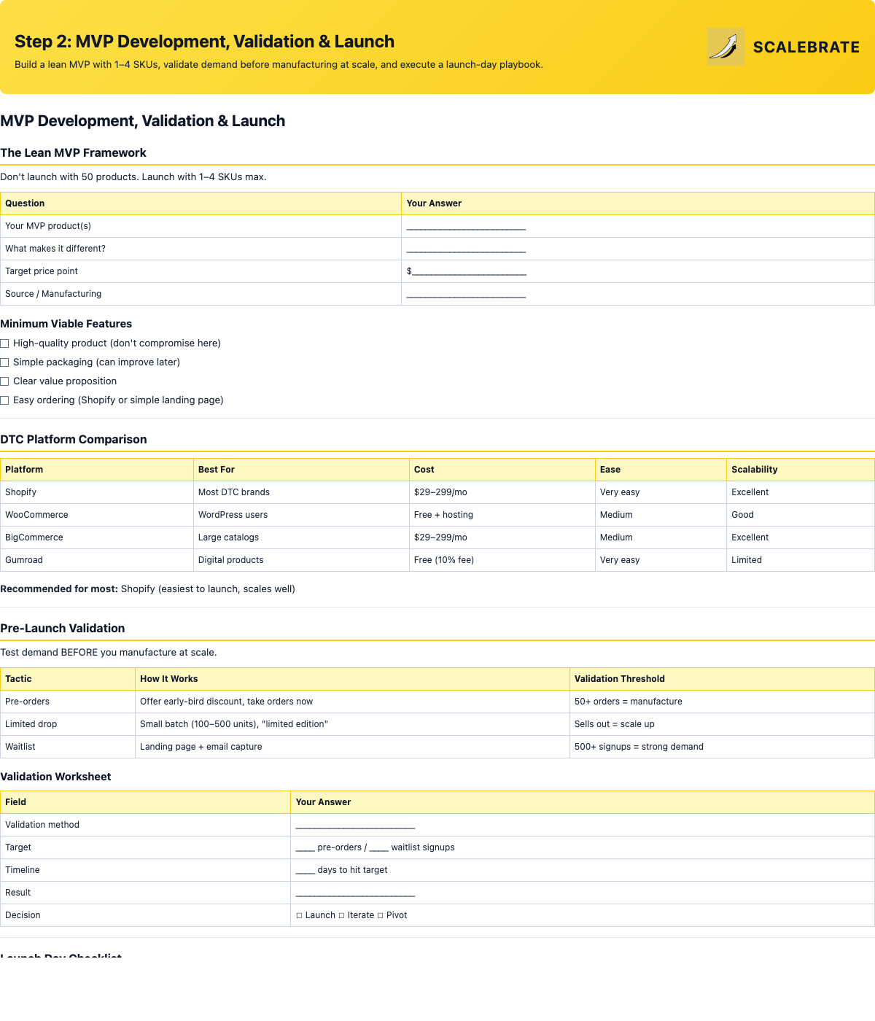Select the Shopify platform cell
This screenshot has height=1021, width=875.
click(97, 492)
